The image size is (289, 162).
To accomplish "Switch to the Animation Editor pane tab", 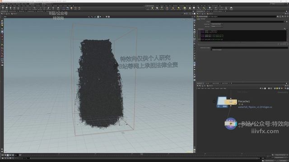I will pyautogui.click(x=13, y=11).
